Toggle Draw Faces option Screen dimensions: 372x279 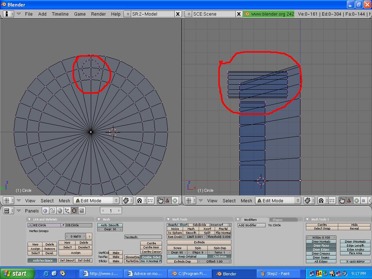[x=321, y=246]
